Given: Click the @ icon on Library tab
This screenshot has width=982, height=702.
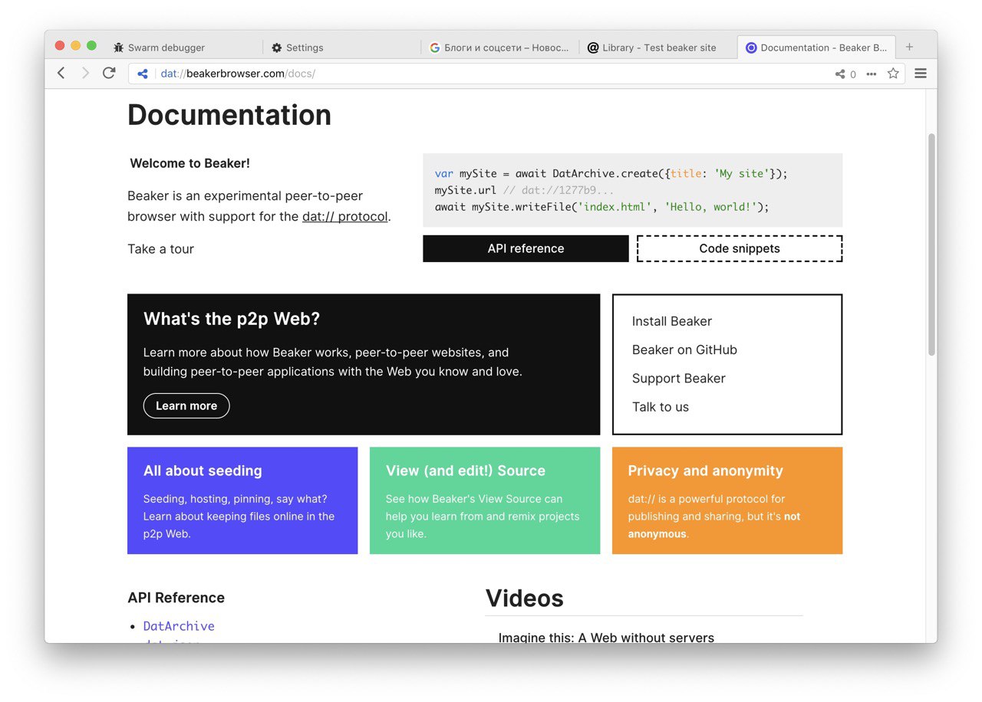Looking at the screenshot, I should (x=593, y=48).
